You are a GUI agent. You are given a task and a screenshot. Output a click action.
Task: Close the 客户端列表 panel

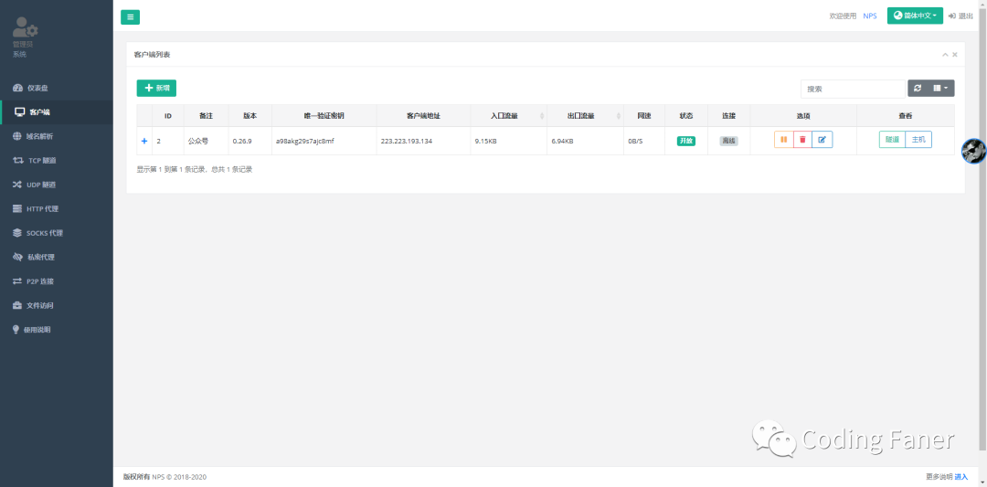coord(955,55)
